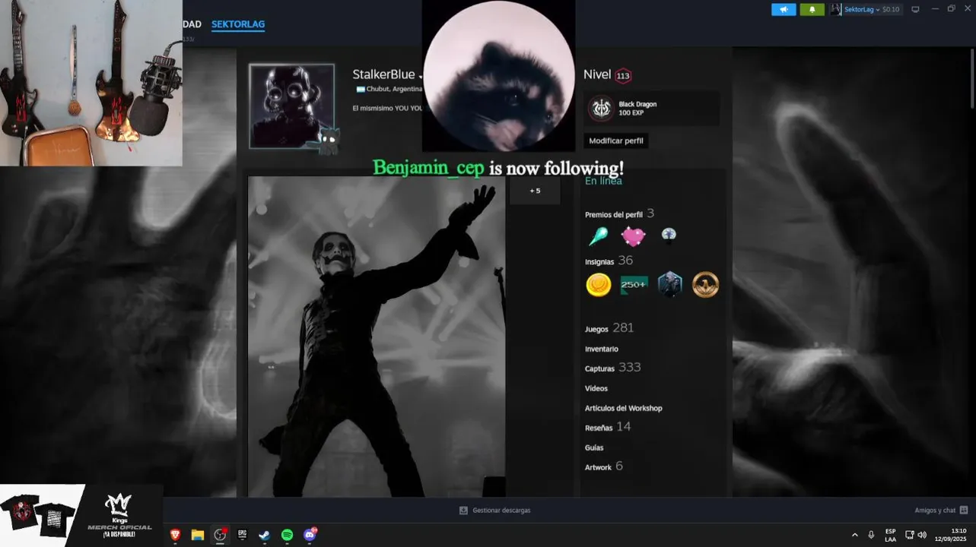This screenshot has height=547, width=976.
Task: Open 250+ games collector badge
Action: coord(634,285)
